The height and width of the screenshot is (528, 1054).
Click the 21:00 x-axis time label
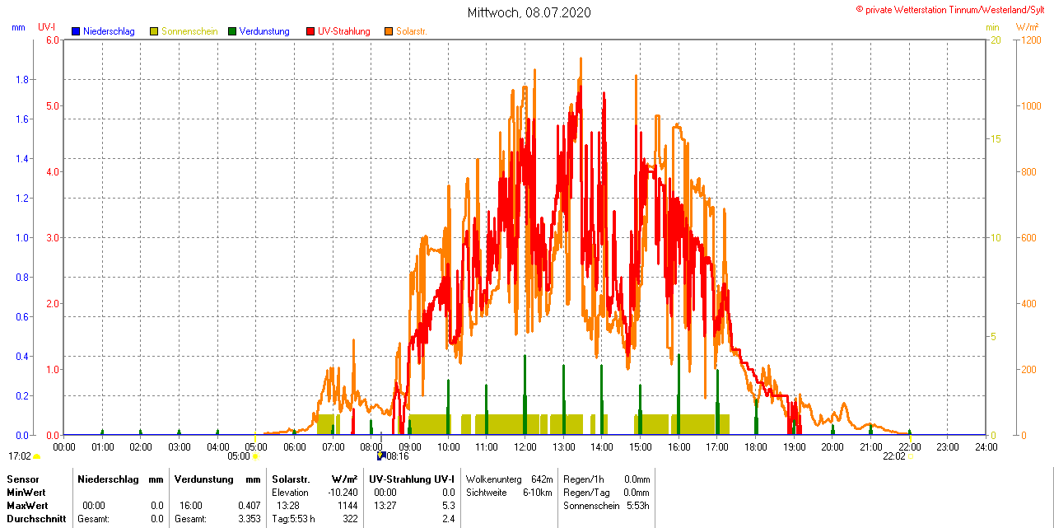[x=871, y=447]
